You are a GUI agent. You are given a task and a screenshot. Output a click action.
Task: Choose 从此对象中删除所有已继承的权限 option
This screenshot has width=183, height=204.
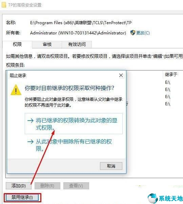pyautogui.click(x=74, y=145)
